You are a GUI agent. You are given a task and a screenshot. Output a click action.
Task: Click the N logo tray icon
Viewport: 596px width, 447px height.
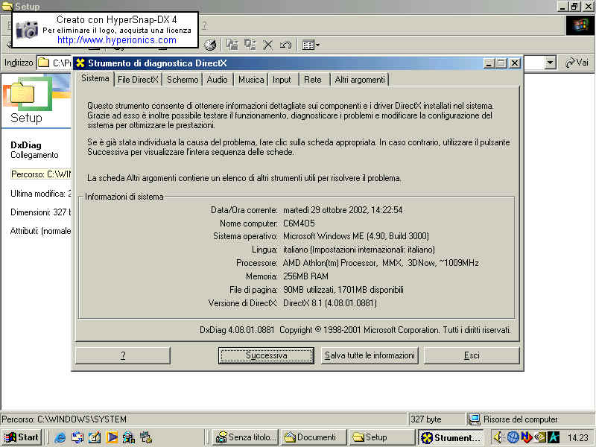click(527, 437)
